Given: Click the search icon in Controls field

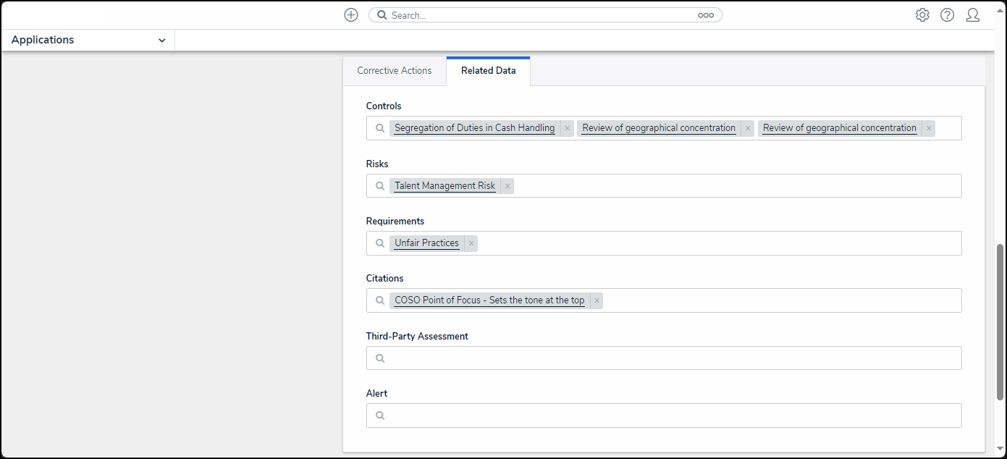Looking at the screenshot, I should 380,128.
